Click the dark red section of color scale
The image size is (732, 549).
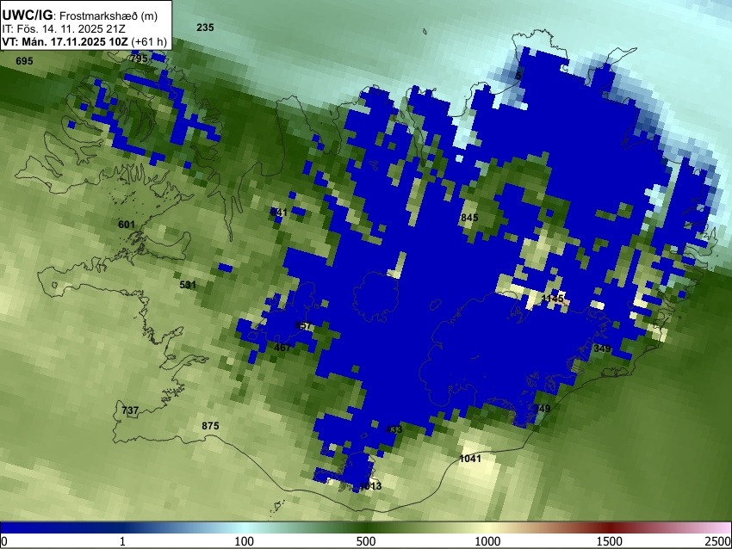click(x=610, y=527)
